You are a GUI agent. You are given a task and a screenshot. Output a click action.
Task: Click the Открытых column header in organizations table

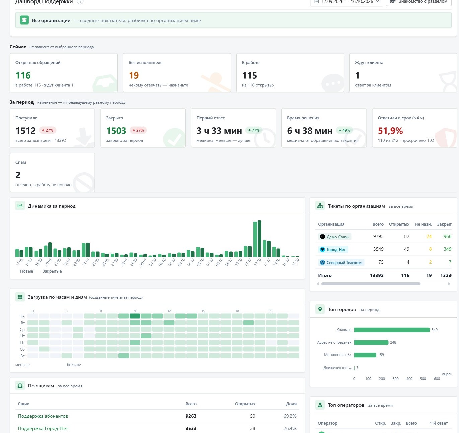click(x=399, y=224)
